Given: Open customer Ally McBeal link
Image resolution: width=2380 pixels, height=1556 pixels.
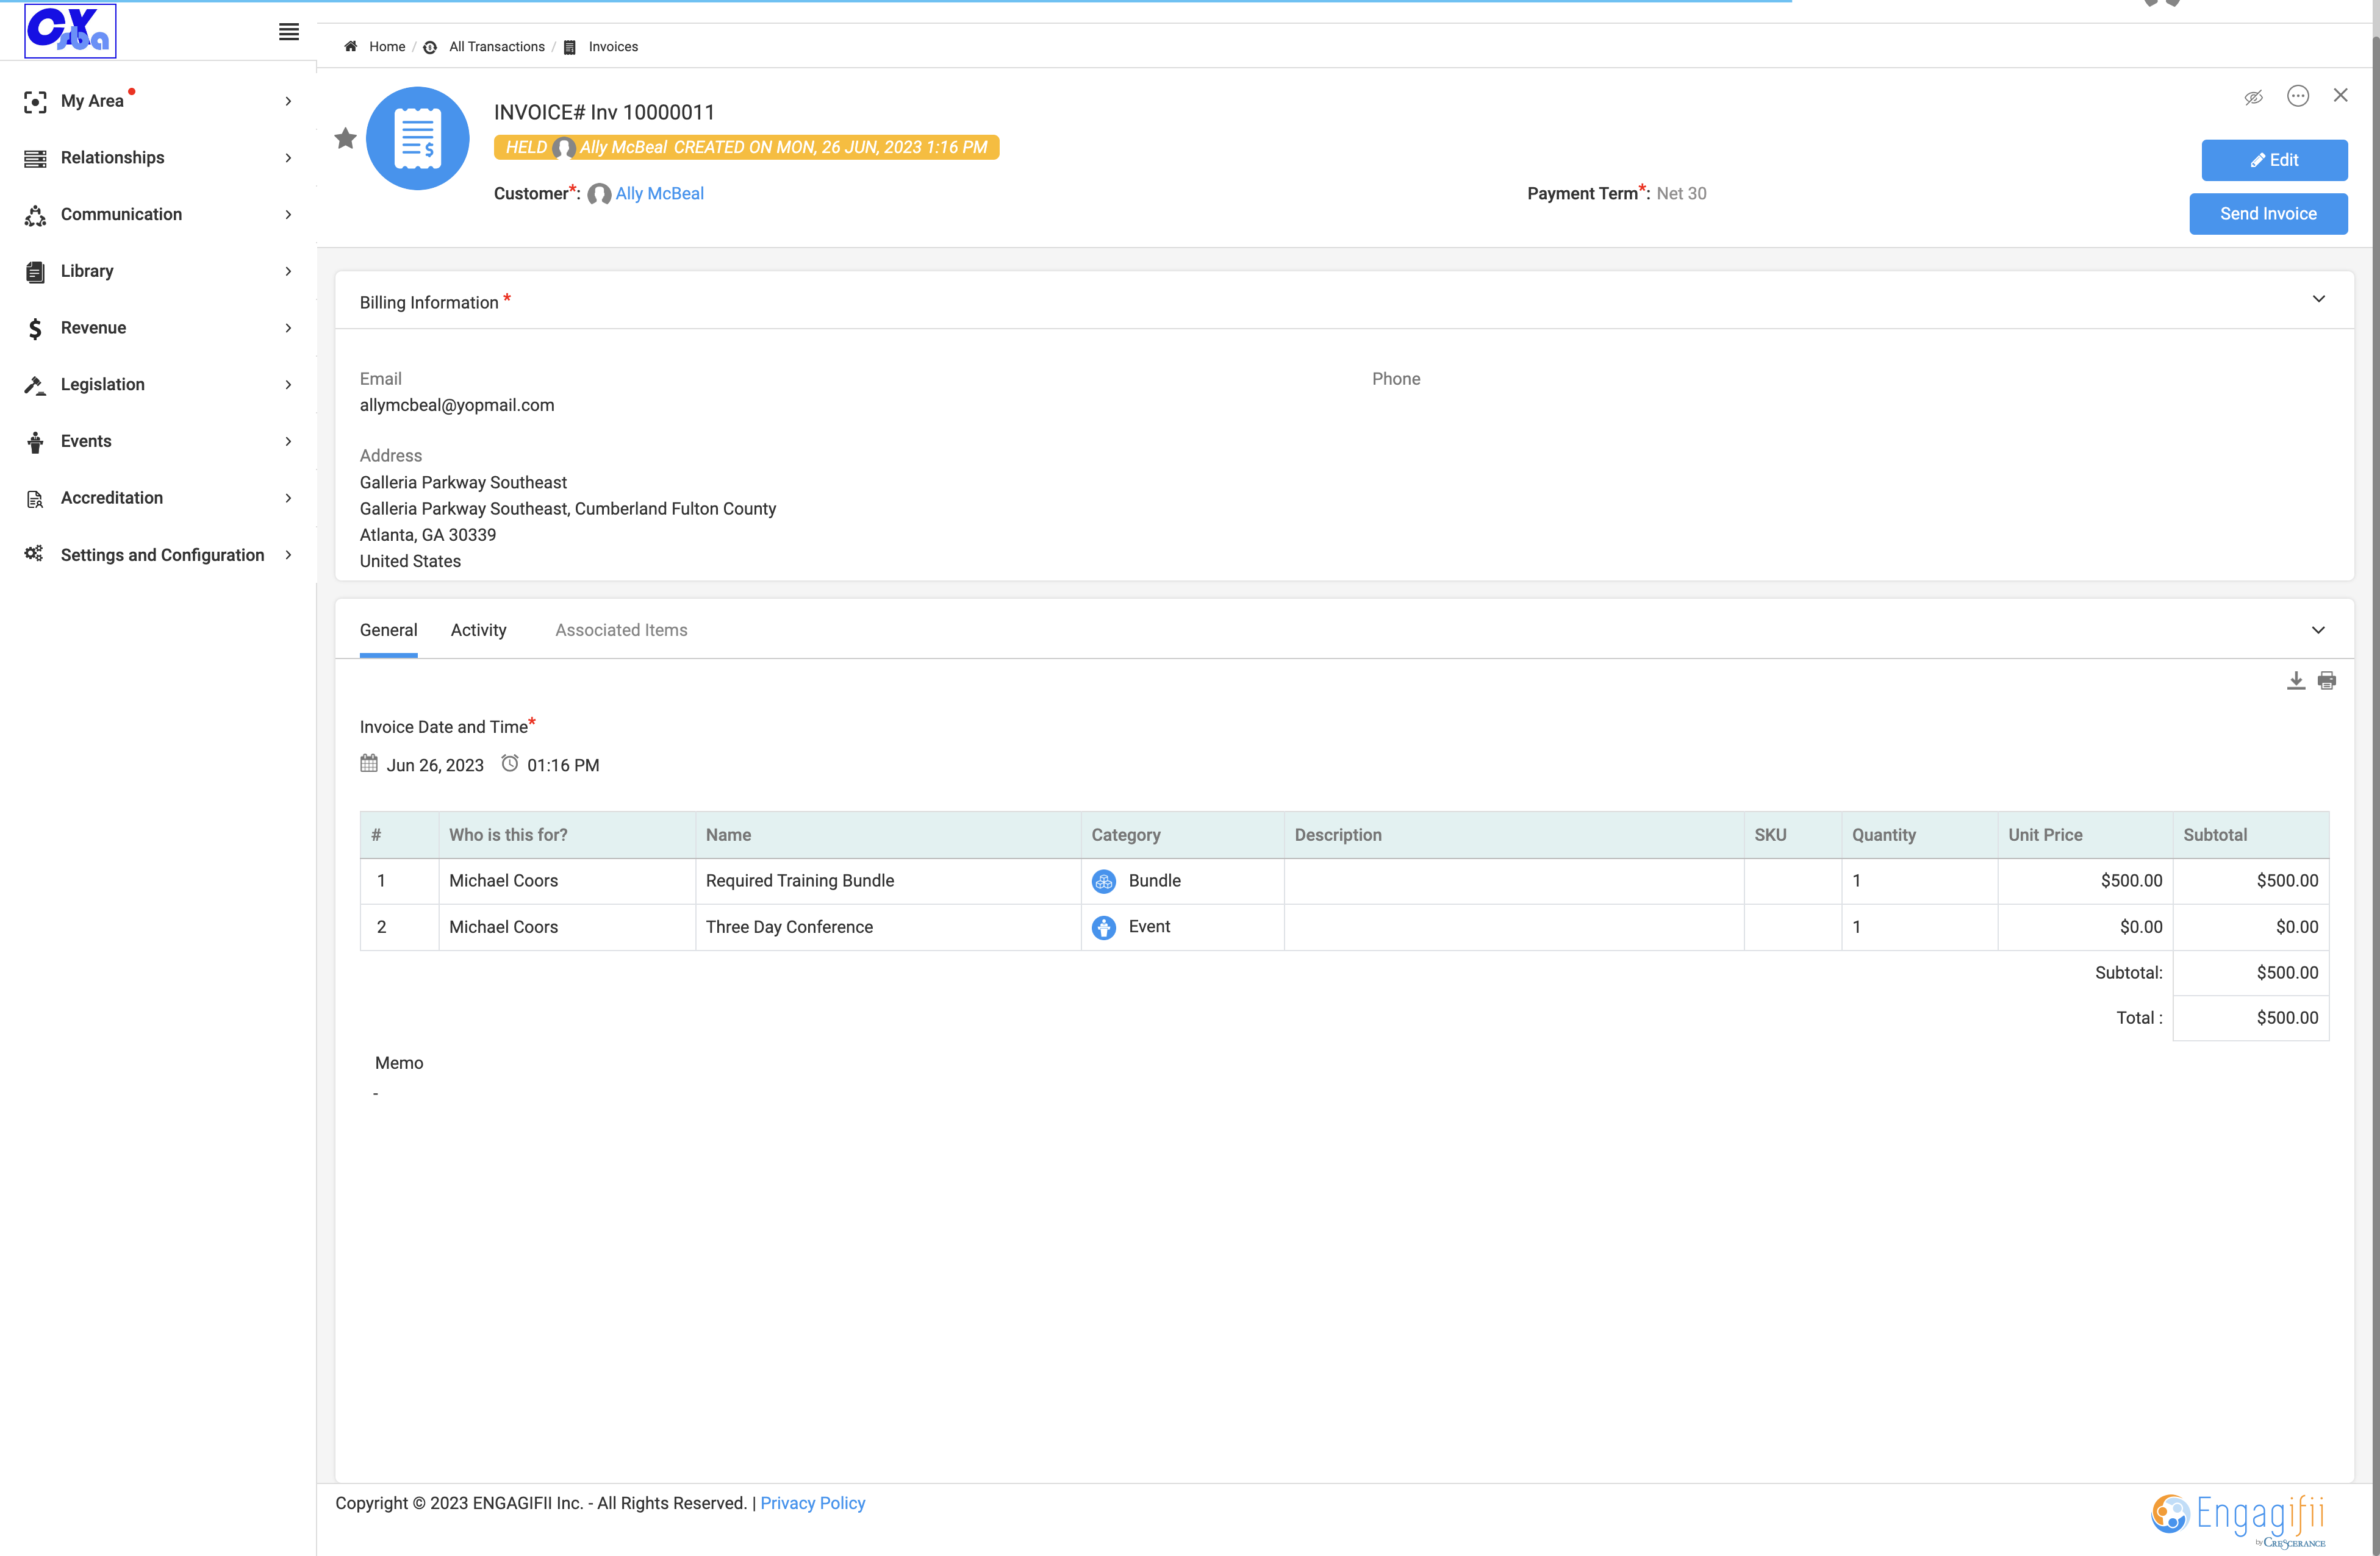Looking at the screenshot, I should tap(660, 194).
